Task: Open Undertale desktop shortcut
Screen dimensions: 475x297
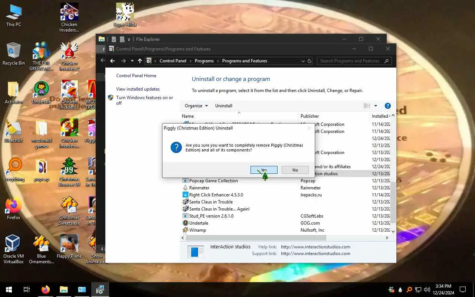Action: pos(42,93)
